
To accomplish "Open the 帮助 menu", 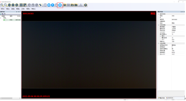I will click(34, 9).
